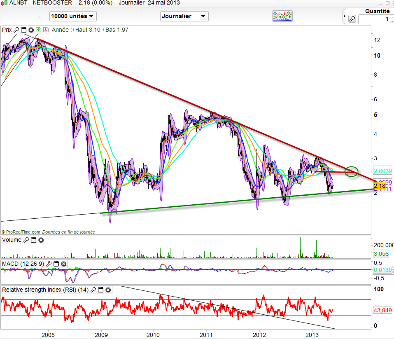Configure MACD (12 26 9) settings
Image resolution: width=394 pixels, height=339 pixels.
(49, 264)
